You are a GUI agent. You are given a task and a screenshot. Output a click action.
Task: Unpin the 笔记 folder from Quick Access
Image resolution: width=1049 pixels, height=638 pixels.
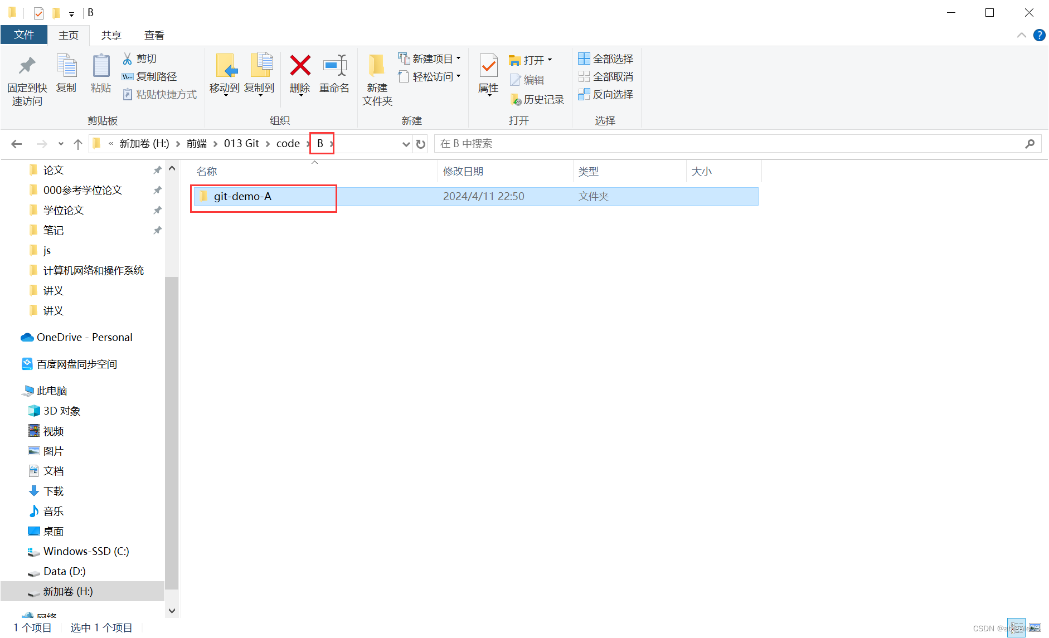coord(157,230)
